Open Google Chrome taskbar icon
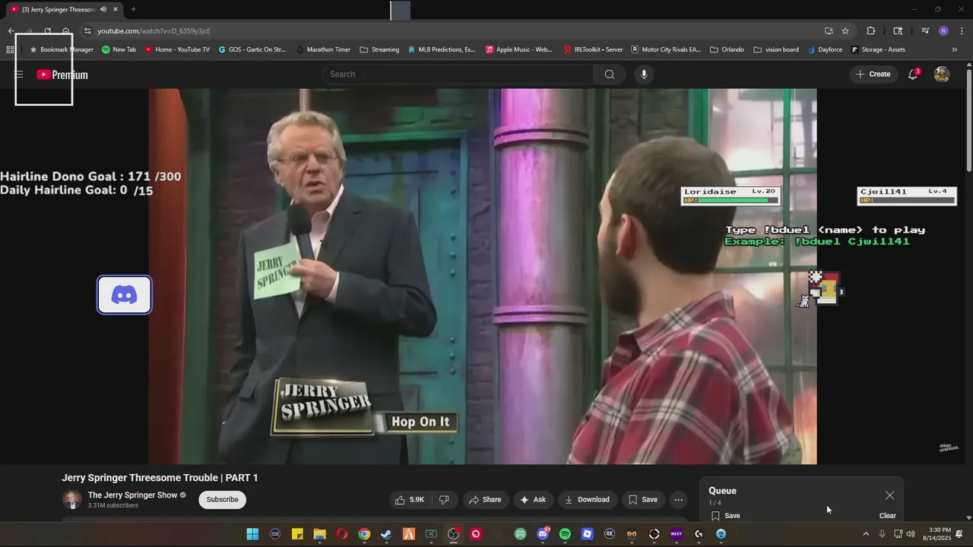The image size is (973, 547). coord(364,534)
